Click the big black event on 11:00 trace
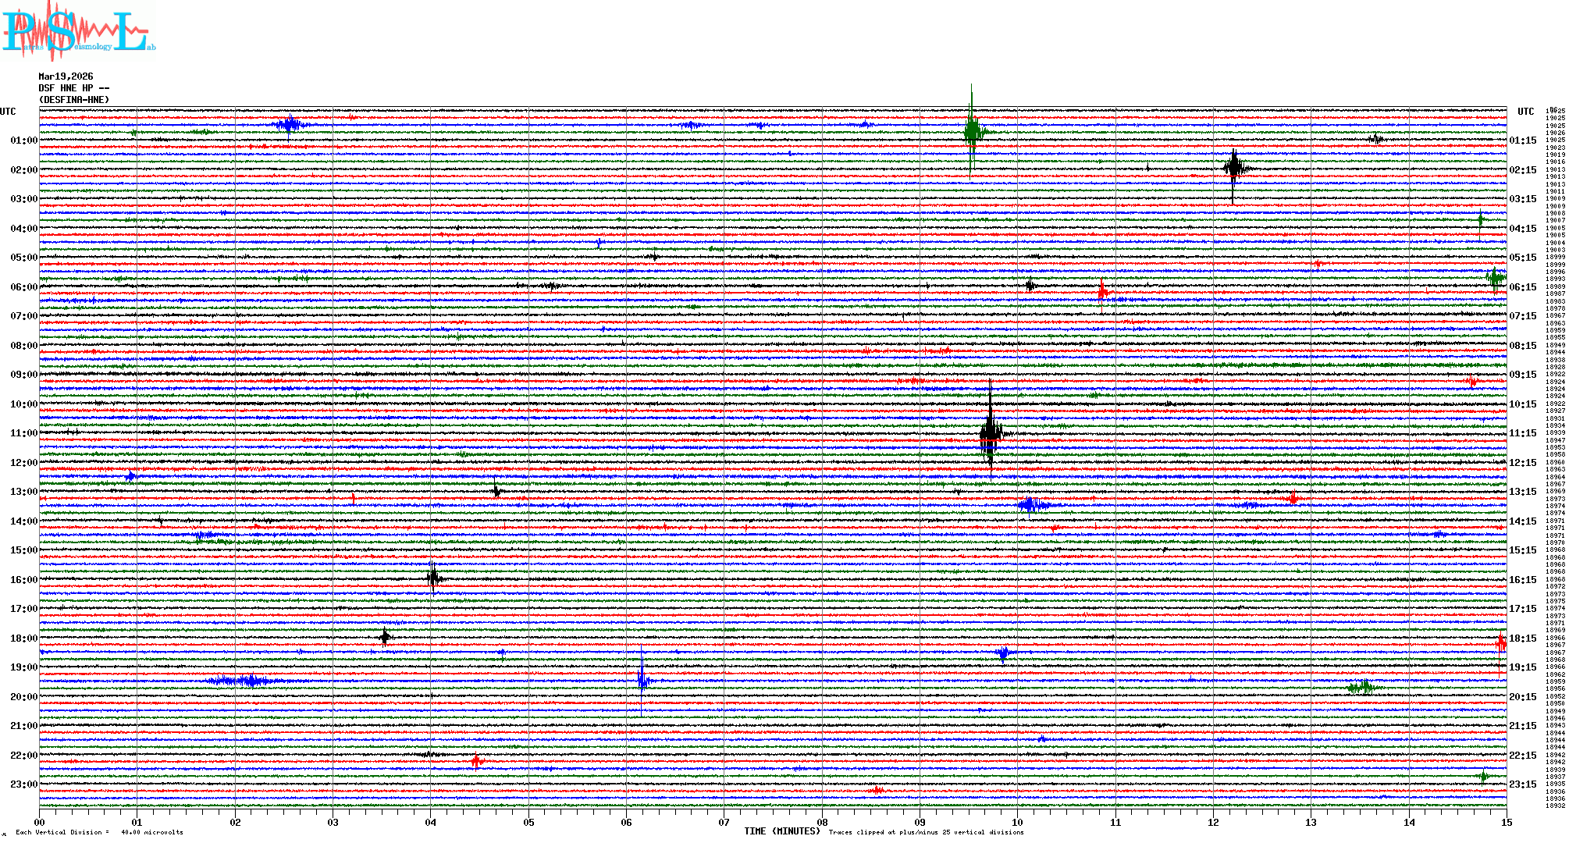The height and width of the screenshot is (843, 1569). (990, 432)
